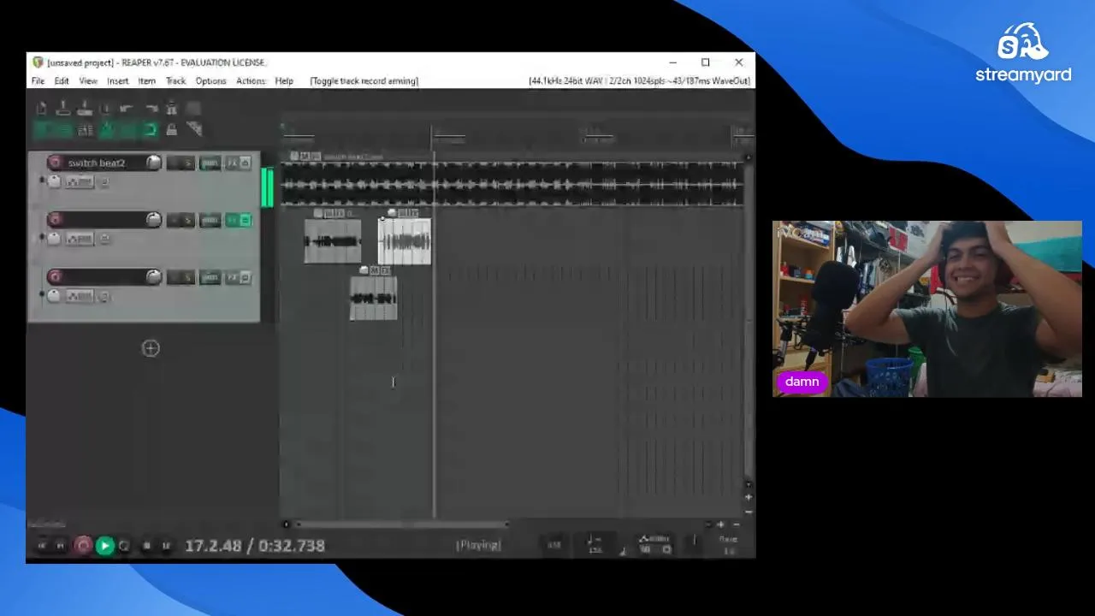1095x616 pixels.
Task: Arm the third track for recording
Action: [x=56, y=276]
